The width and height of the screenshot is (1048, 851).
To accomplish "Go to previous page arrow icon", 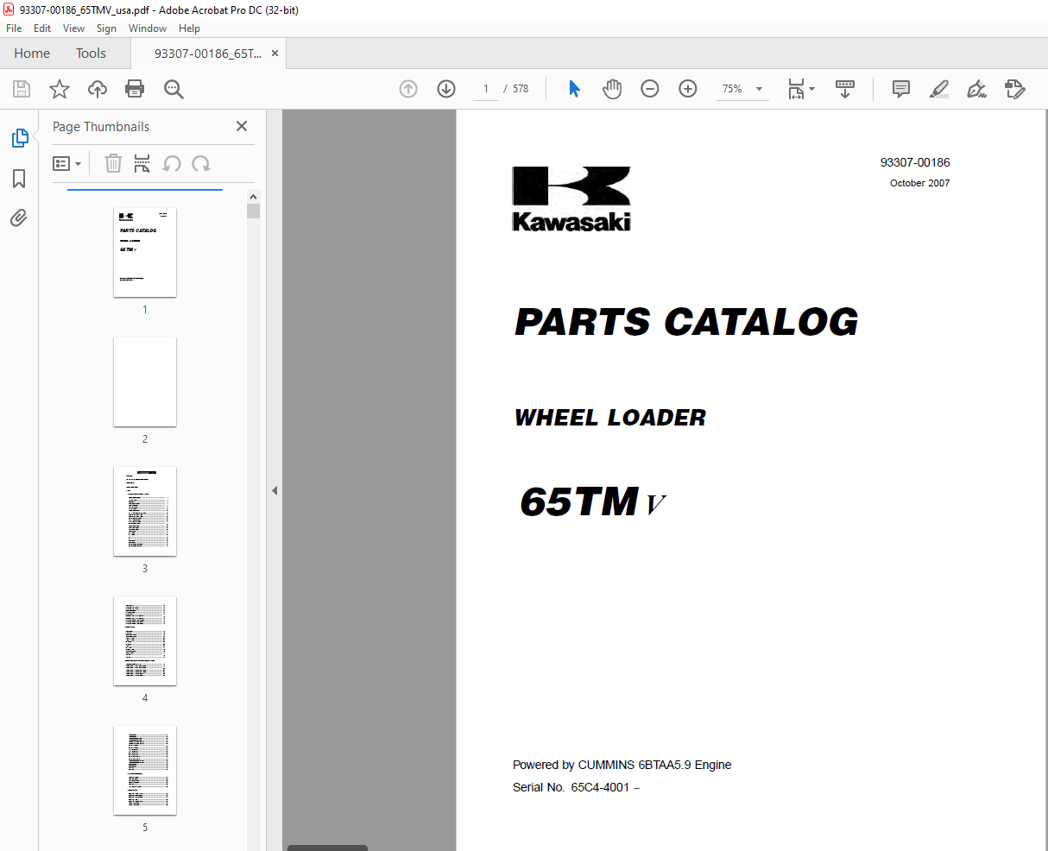I will click(x=408, y=89).
